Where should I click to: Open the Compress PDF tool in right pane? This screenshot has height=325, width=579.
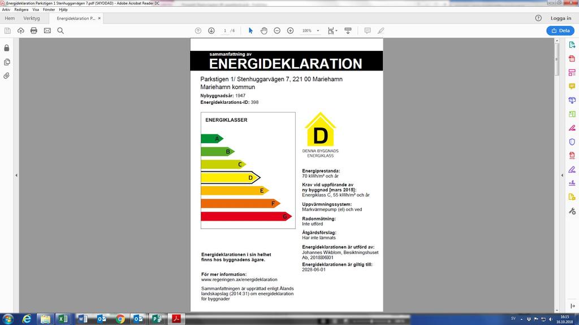(572, 156)
